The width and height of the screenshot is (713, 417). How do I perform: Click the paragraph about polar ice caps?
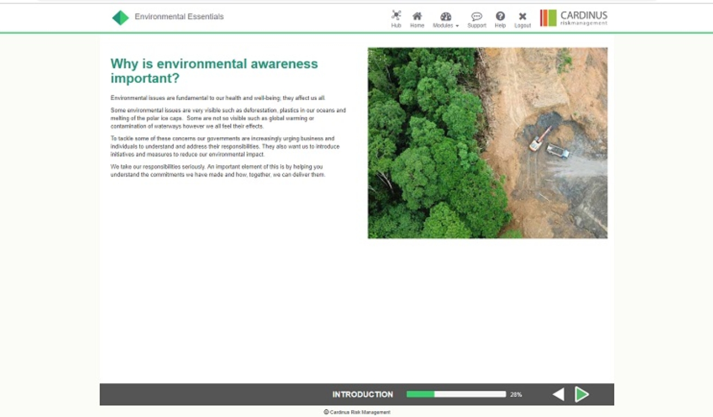[x=228, y=119]
